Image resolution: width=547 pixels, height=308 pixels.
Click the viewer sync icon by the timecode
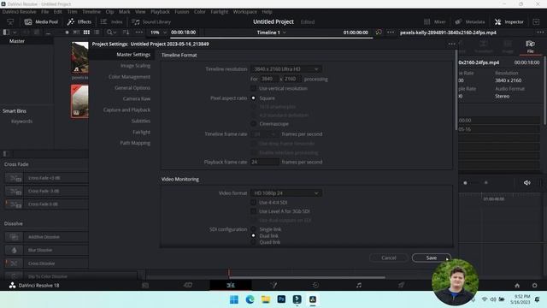click(379, 33)
